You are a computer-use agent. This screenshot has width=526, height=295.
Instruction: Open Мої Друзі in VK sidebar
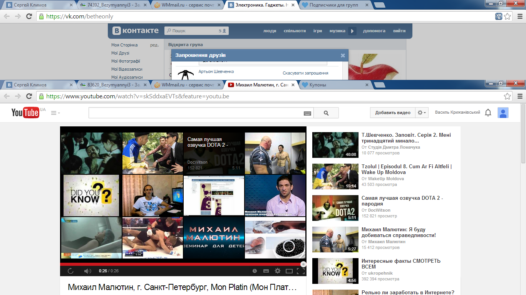120,53
